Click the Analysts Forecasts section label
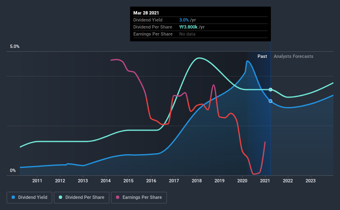The height and width of the screenshot is (210, 340). [293, 56]
